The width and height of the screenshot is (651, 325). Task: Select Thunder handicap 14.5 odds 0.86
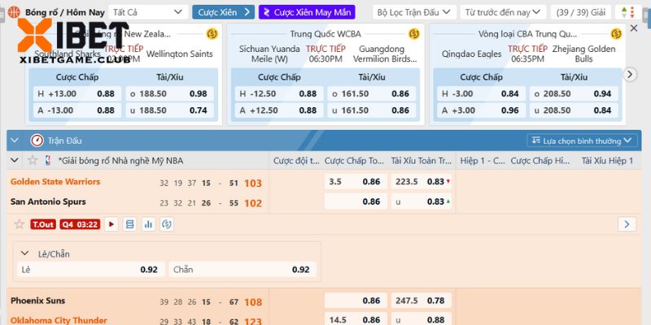click(356, 319)
